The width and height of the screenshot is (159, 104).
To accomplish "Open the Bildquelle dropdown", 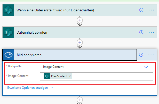I will (97, 67).
